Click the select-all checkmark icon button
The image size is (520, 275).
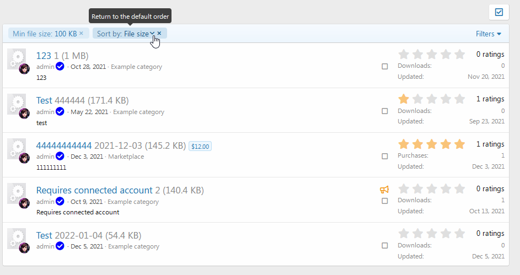tap(499, 12)
